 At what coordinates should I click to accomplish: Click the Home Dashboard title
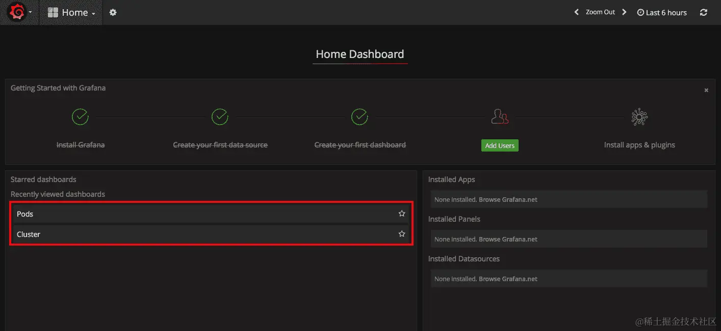tap(360, 54)
